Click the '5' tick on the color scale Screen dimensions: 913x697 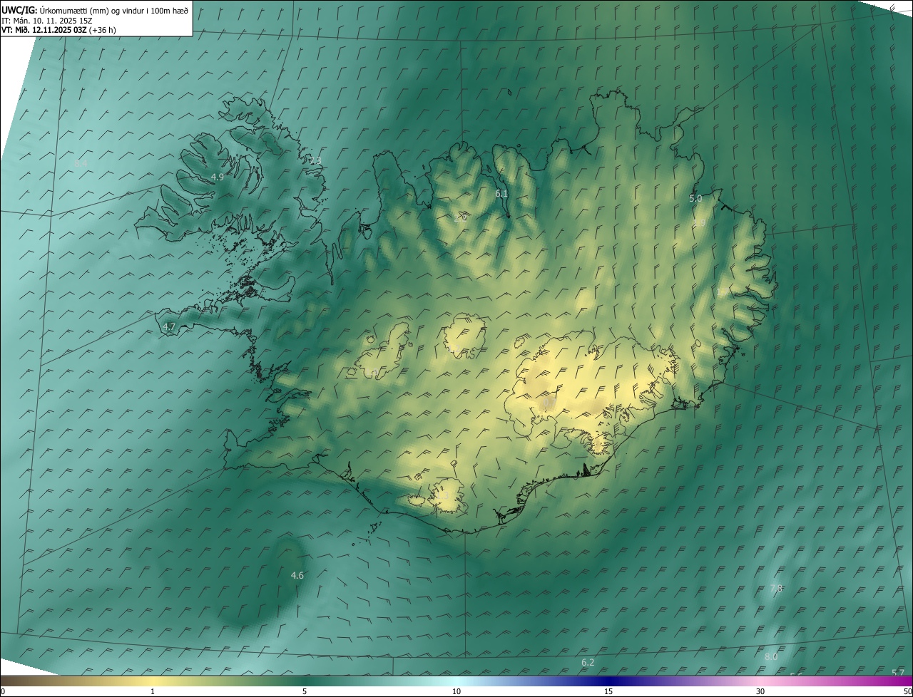point(305,691)
